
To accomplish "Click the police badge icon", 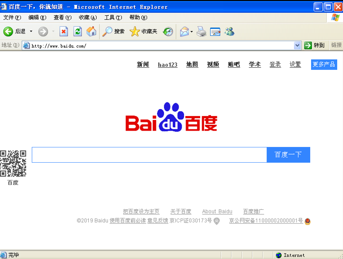I will [x=308, y=221].
